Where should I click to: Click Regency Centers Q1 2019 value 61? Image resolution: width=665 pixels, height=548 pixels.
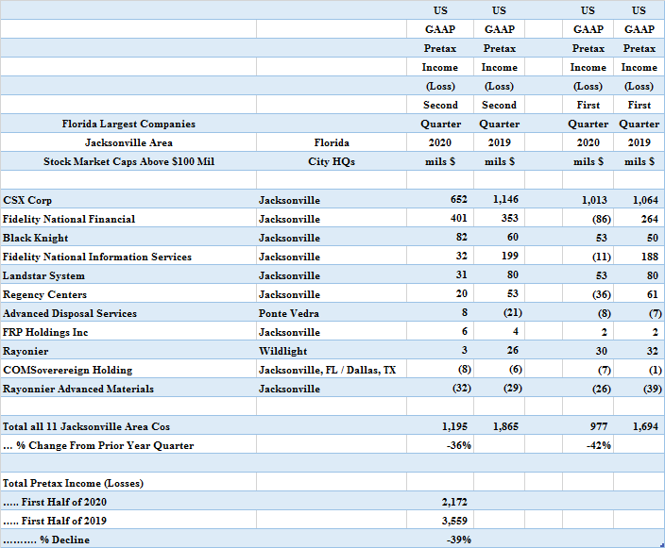[653, 294]
